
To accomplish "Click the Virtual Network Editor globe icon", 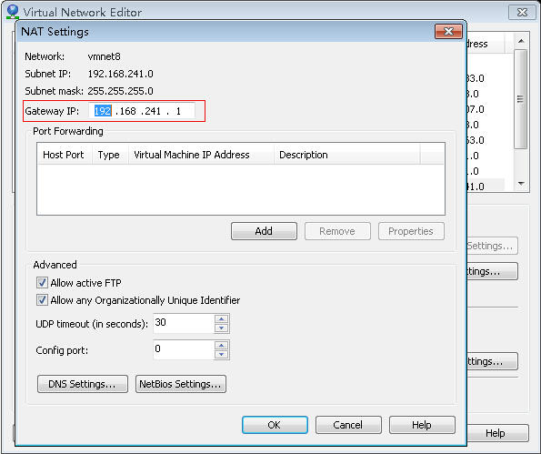I will pos(13,12).
